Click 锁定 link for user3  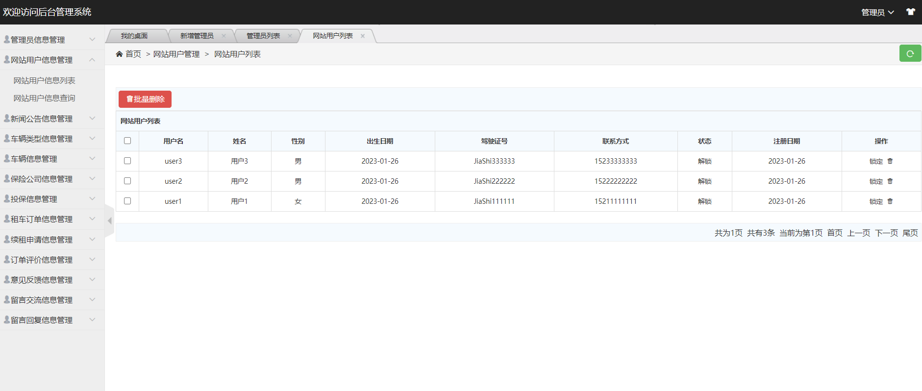tap(876, 161)
